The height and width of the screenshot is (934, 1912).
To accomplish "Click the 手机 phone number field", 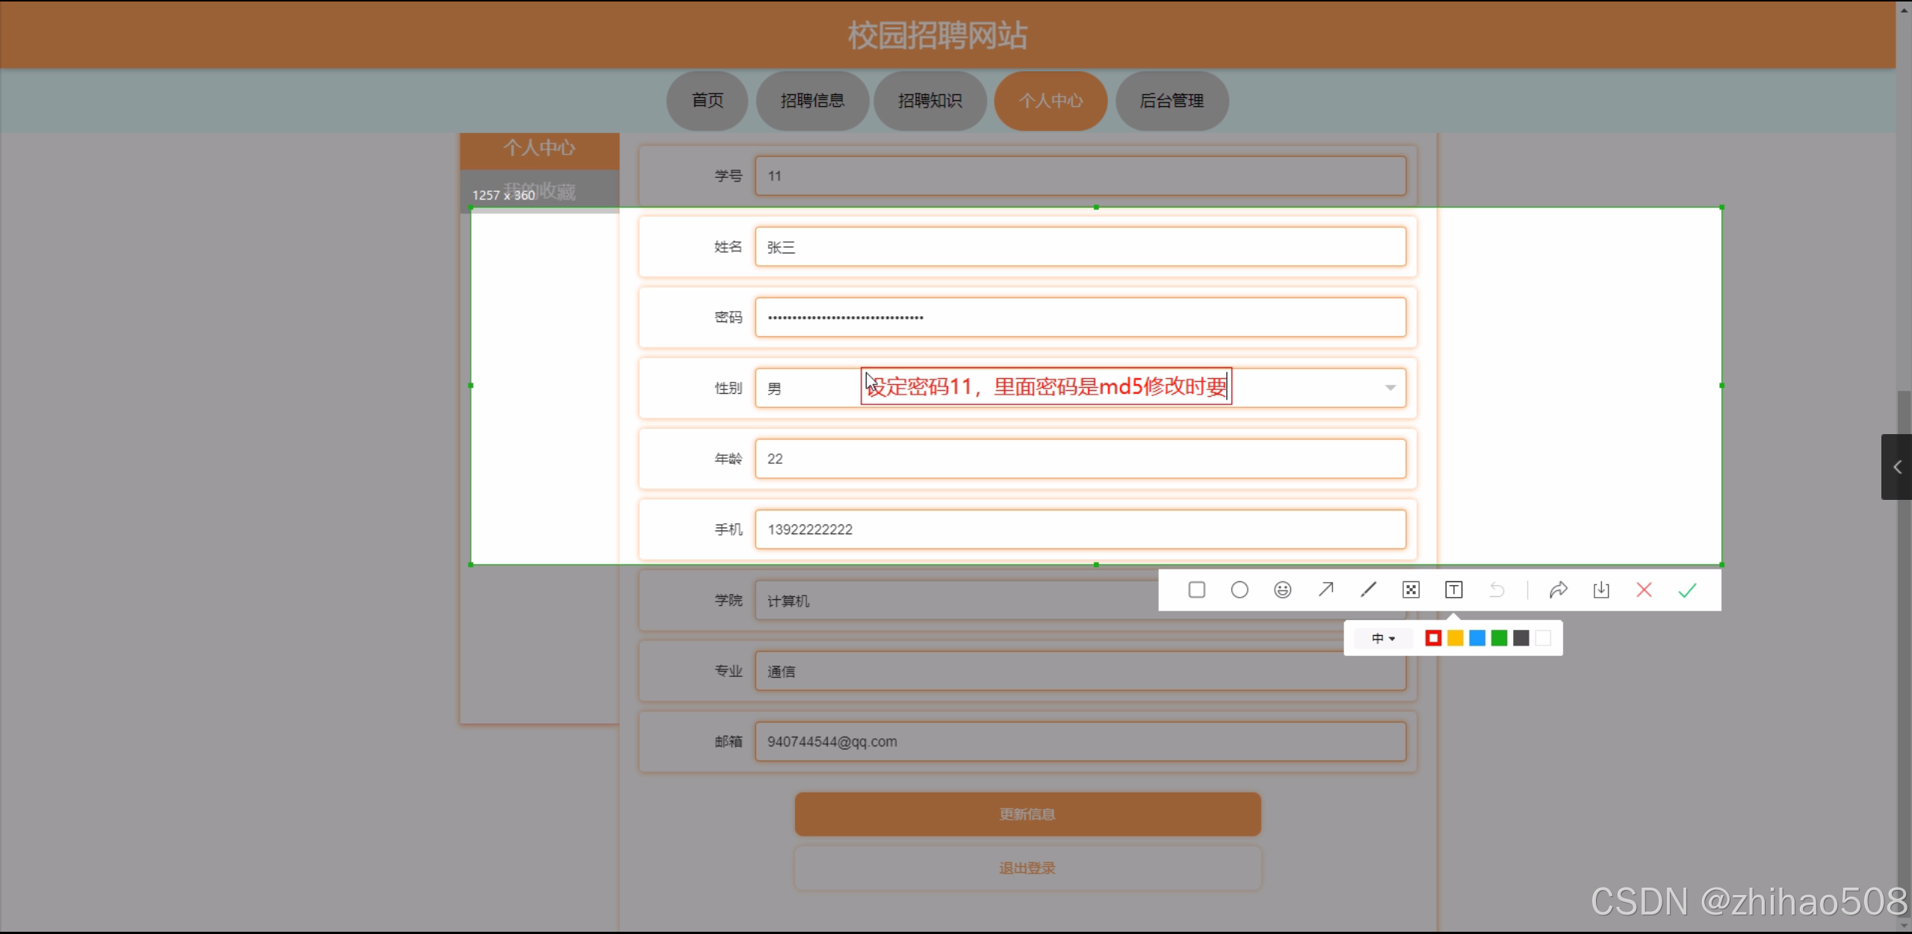I will click(x=1080, y=530).
